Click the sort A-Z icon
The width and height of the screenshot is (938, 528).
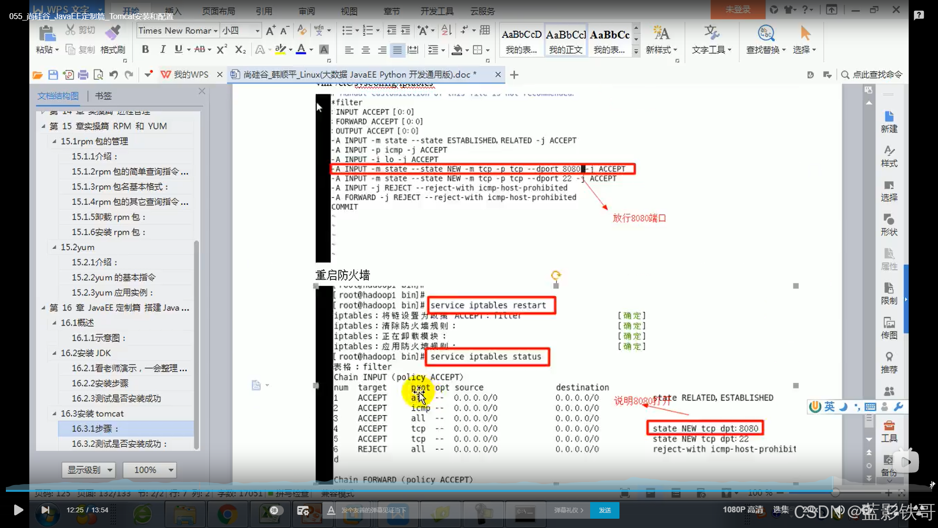[x=446, y=30]
